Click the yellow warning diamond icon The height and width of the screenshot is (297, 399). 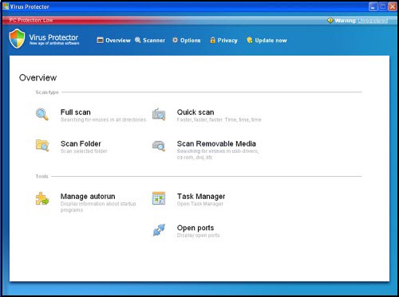click(x=330, y=20)
